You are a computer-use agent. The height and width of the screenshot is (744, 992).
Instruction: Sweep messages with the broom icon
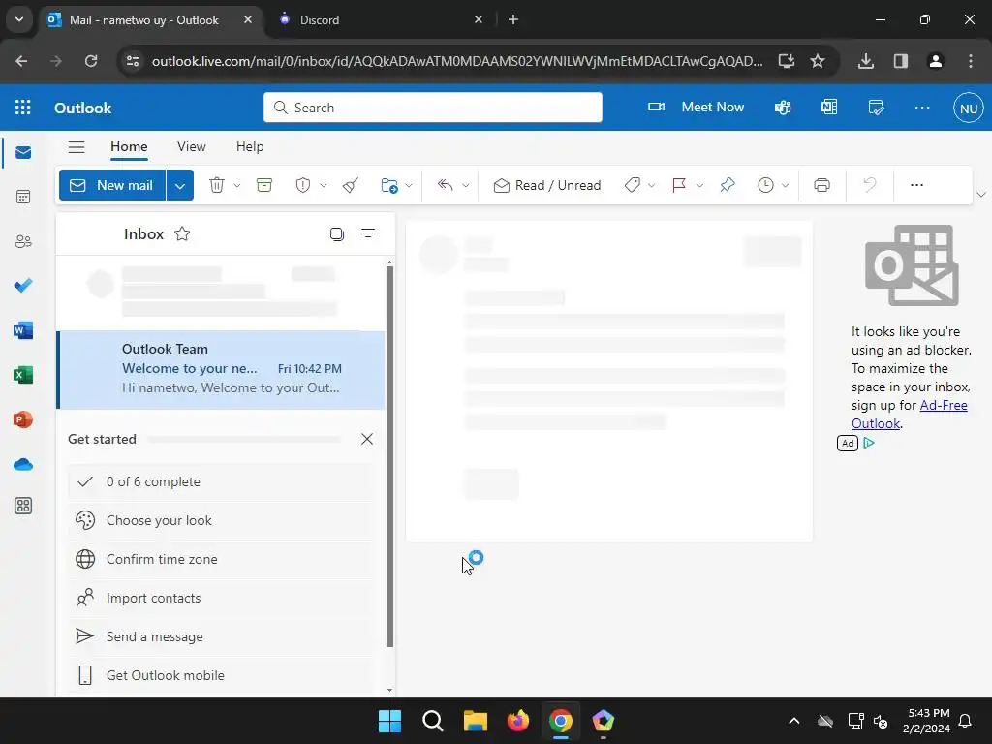click(351, 185)
